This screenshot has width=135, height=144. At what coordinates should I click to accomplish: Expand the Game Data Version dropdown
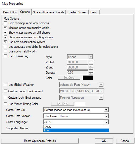click(76, 116)
